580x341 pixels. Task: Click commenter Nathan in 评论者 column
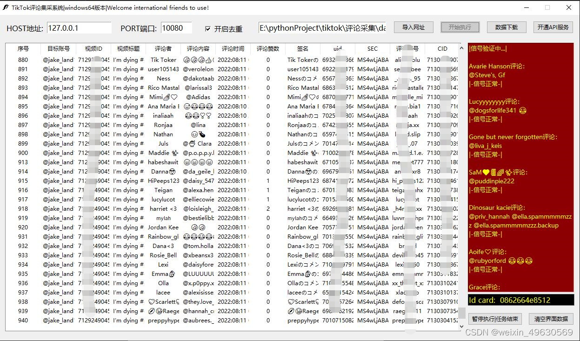pyautogui.click(x=163, y=134)
